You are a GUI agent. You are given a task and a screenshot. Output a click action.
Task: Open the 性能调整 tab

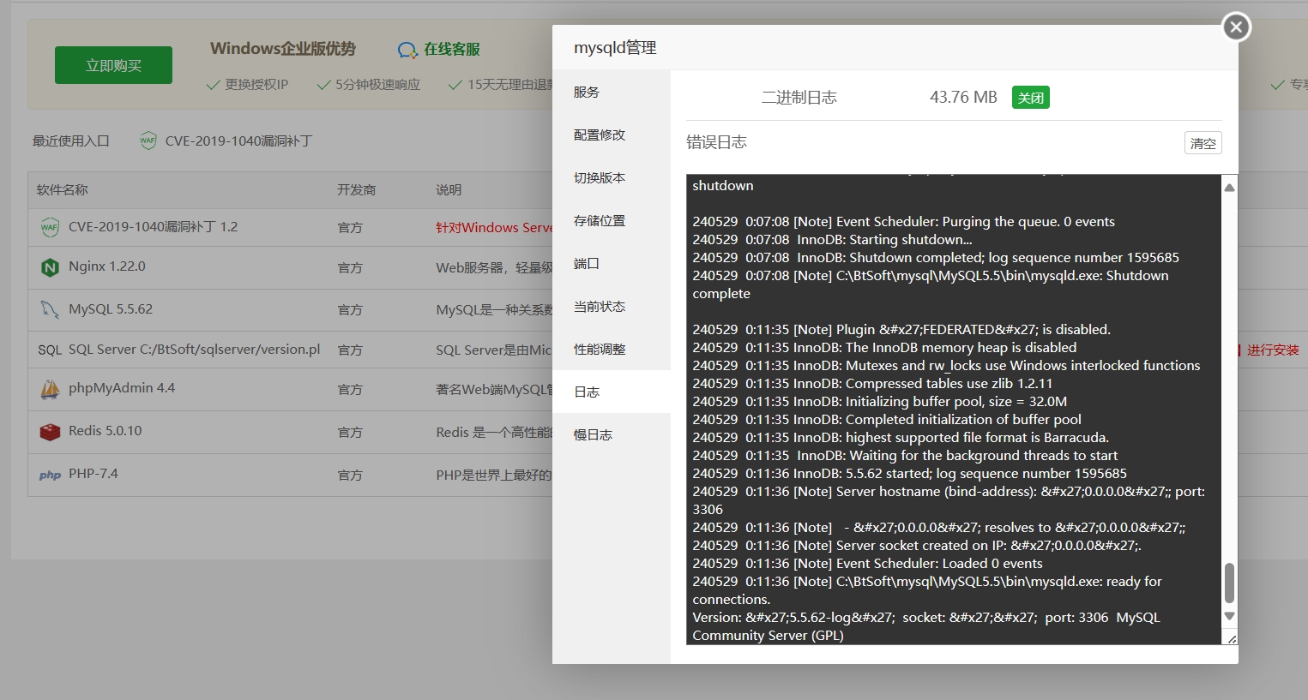click(x=611, y=349)
